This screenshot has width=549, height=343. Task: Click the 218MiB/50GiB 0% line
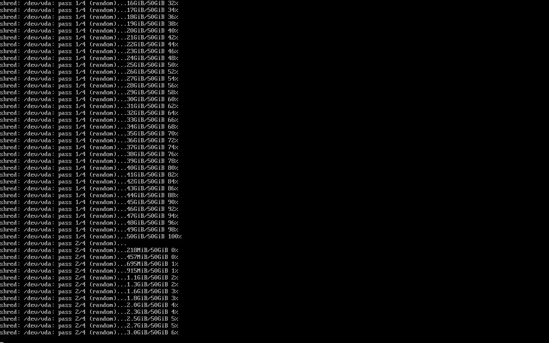89,250
